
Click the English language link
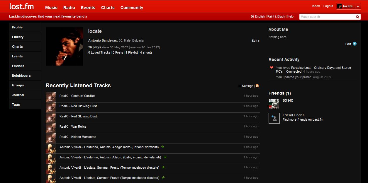[x=260, y=16]
